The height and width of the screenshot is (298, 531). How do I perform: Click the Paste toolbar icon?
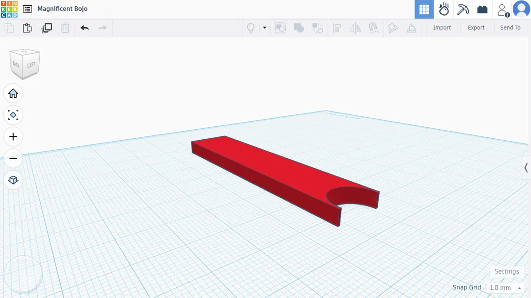27,28
